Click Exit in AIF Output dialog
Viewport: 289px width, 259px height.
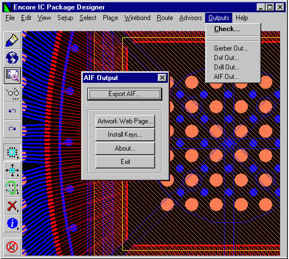(125, 162)
